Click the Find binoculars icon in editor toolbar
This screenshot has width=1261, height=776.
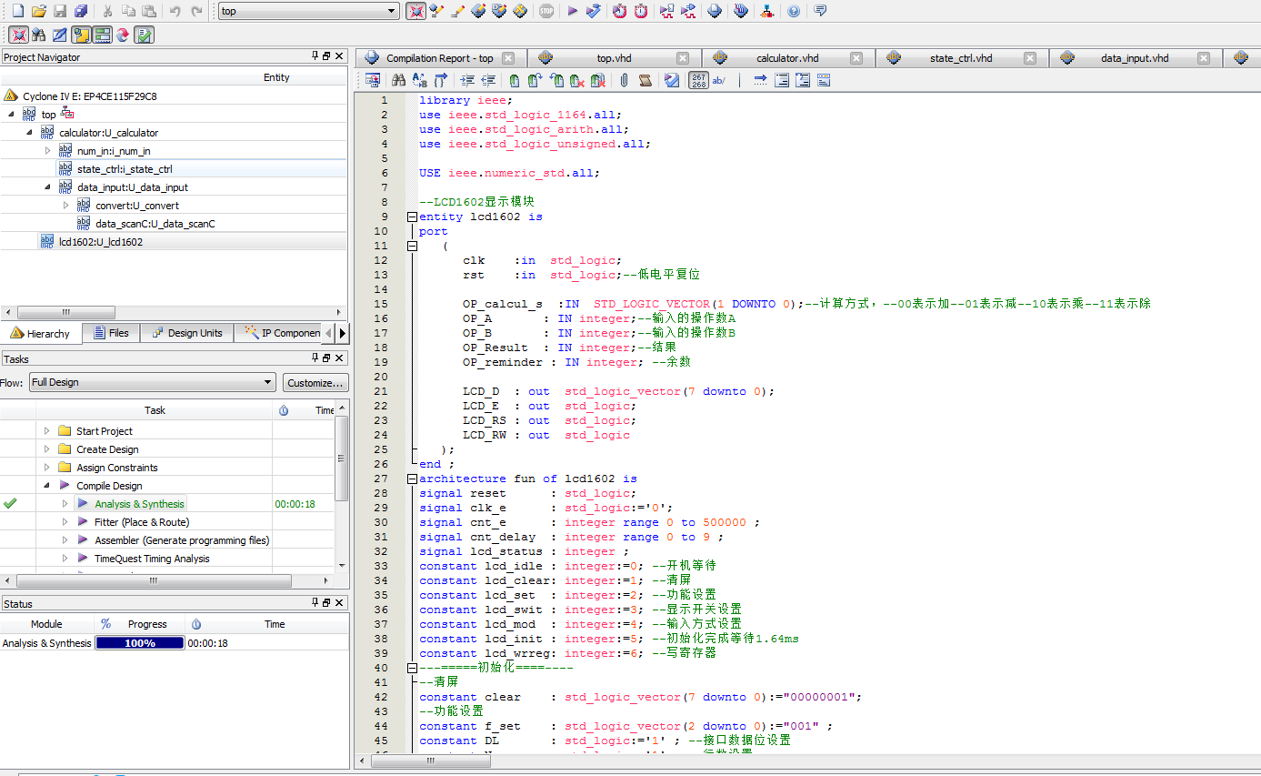[x=398, y=80]
